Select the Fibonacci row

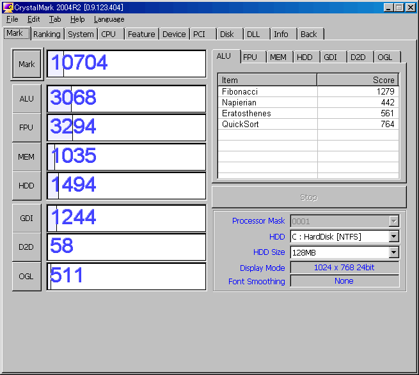click(308, 91)
